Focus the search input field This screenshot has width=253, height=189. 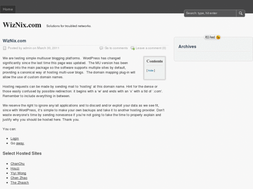point(210,13)
